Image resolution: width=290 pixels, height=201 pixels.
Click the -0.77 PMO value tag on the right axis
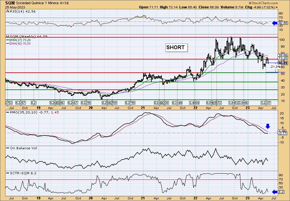pos(283,133)
